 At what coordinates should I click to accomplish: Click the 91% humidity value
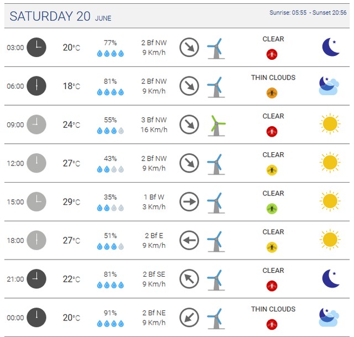tap(110, 313)
